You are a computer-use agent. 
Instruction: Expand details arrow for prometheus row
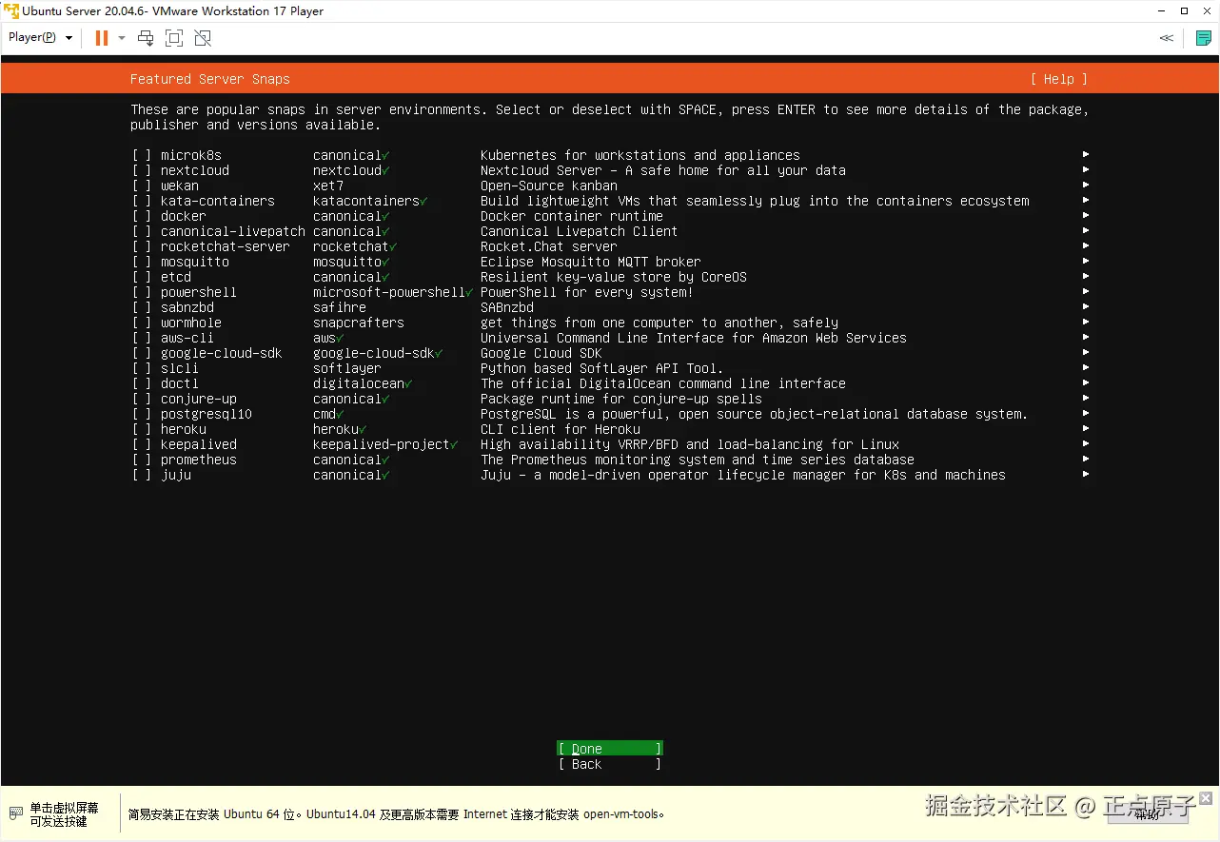[x=1086, y=459]
